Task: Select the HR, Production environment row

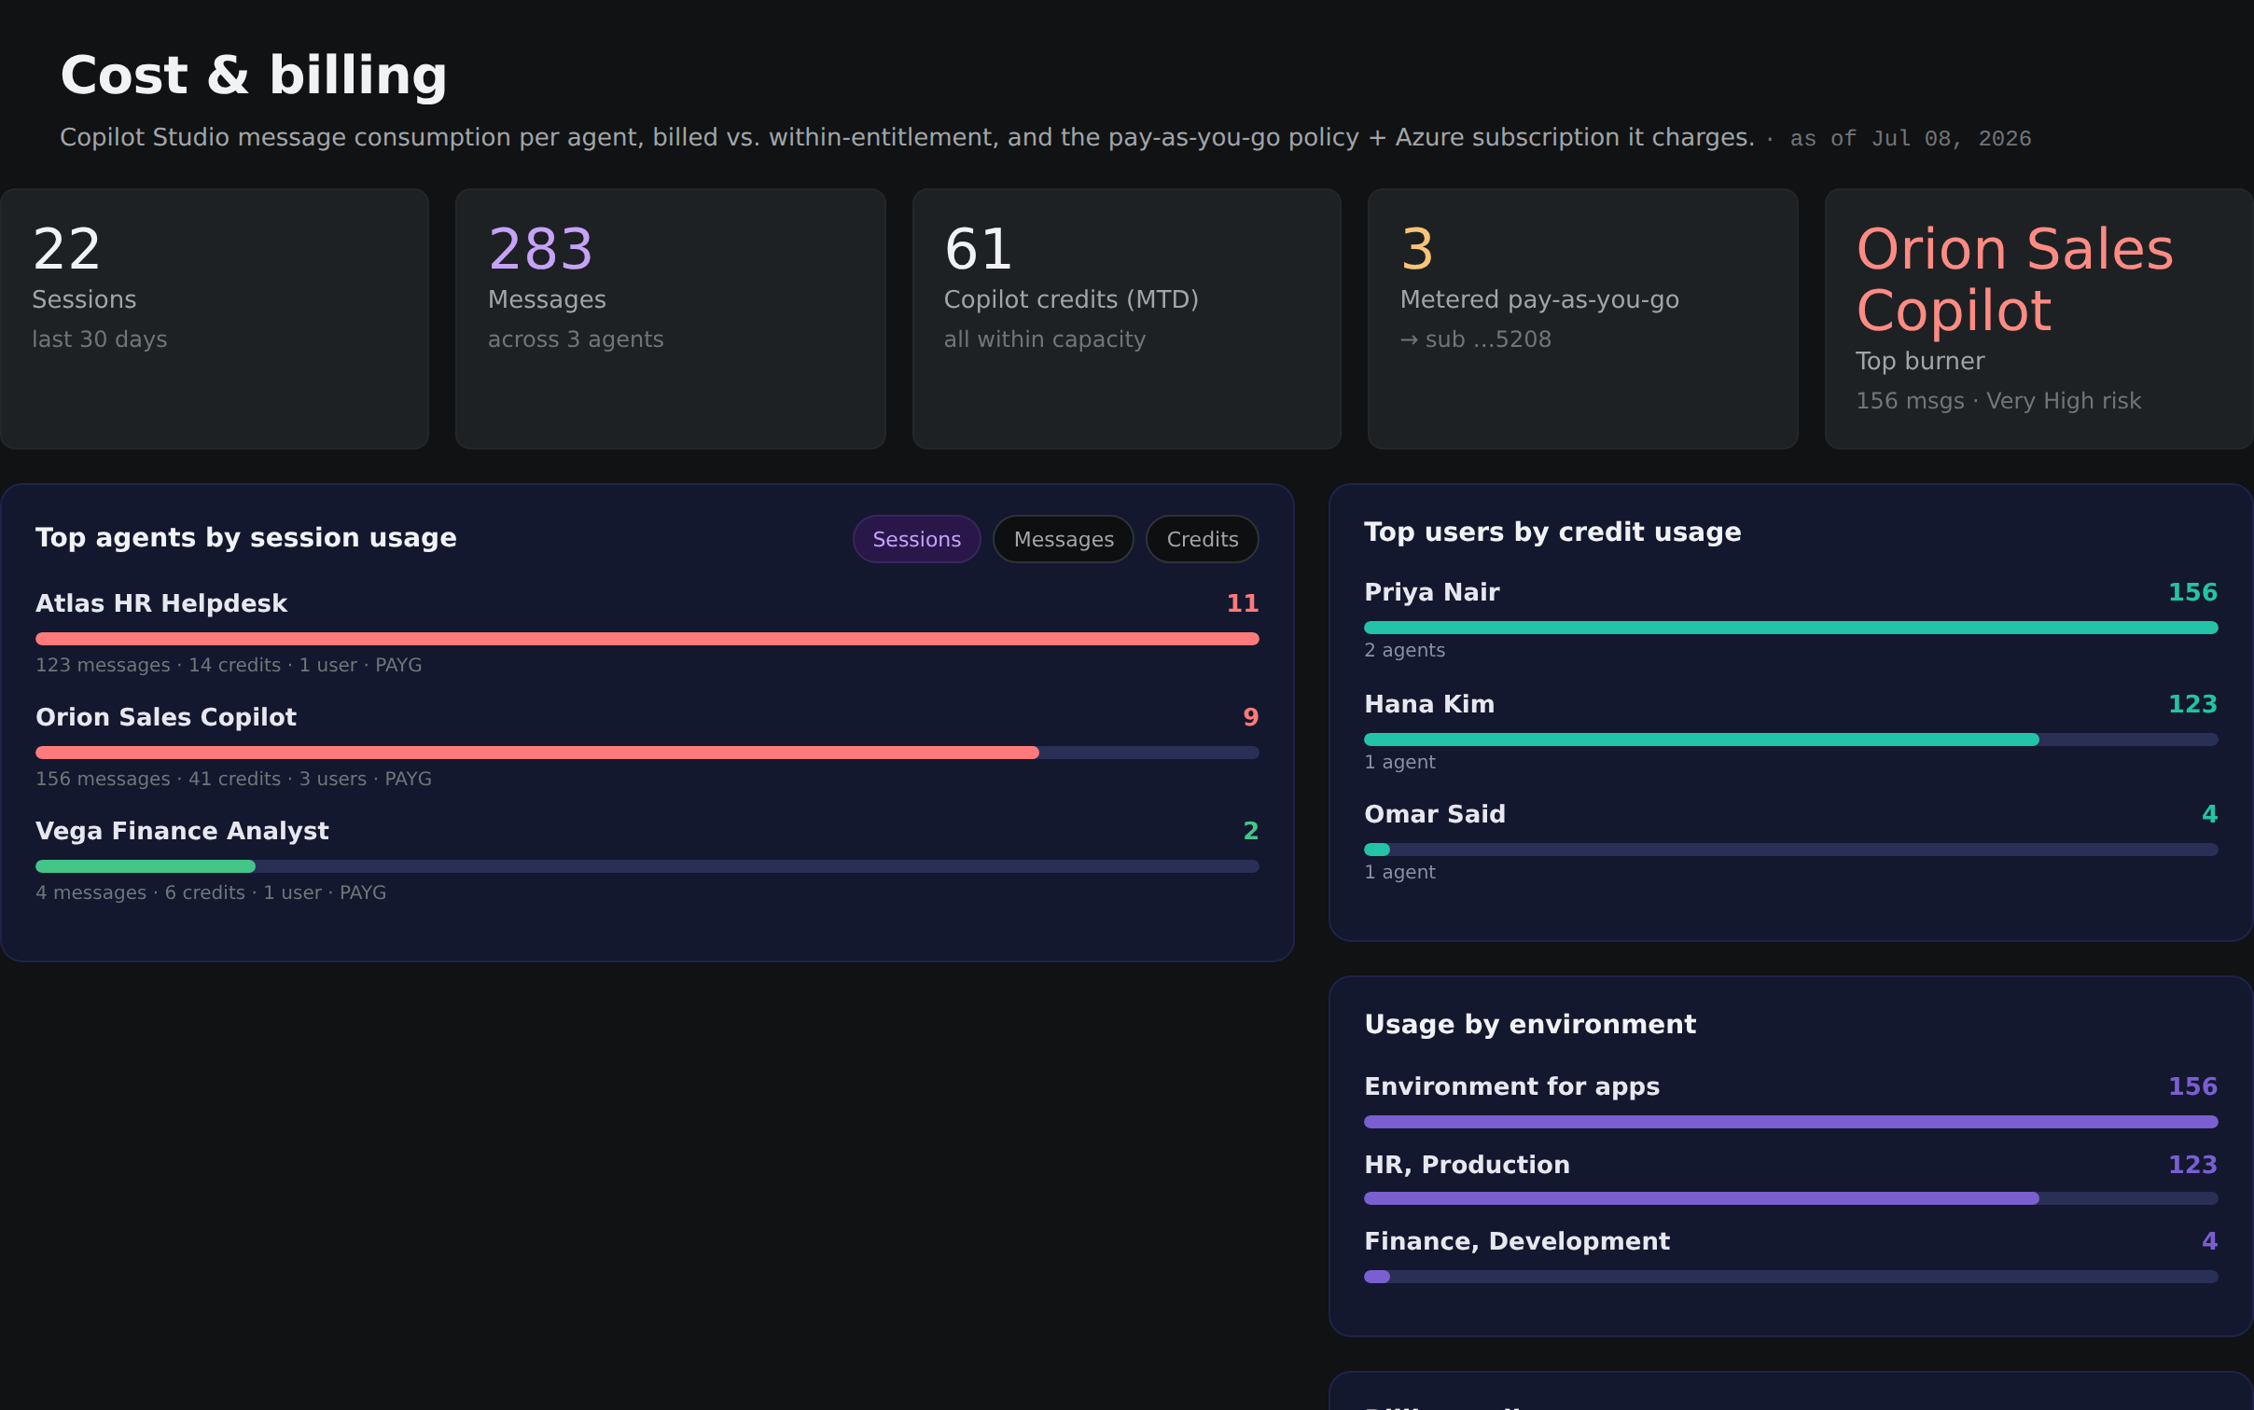Action: (x=1791, y=1178)
